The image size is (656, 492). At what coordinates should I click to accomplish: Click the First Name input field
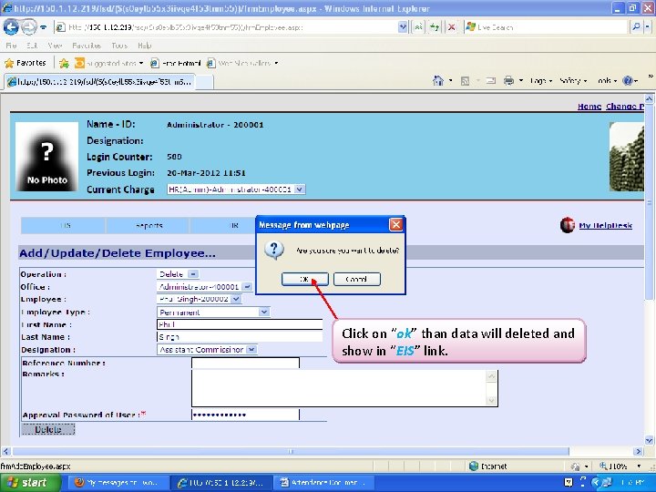pos(240,324)
